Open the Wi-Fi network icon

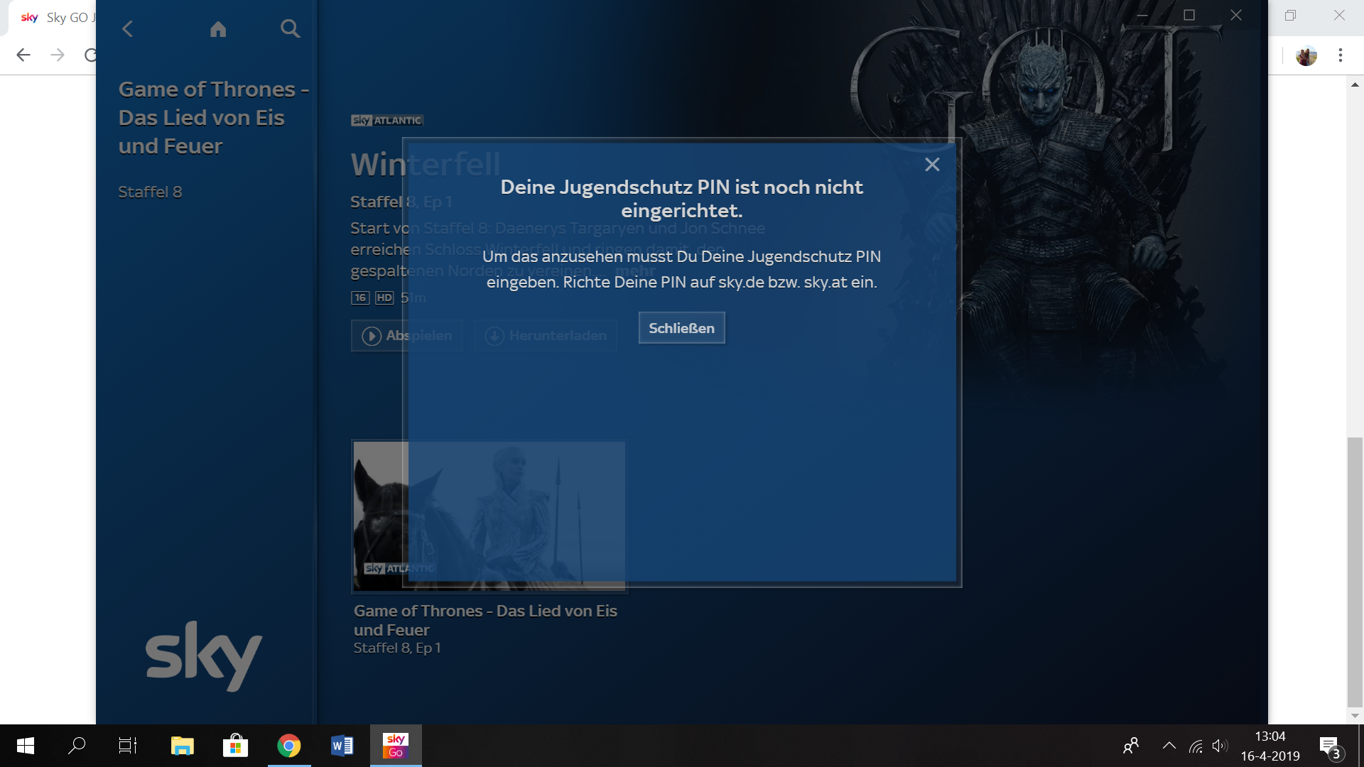pyautogui.click(x=1196, y=746)
